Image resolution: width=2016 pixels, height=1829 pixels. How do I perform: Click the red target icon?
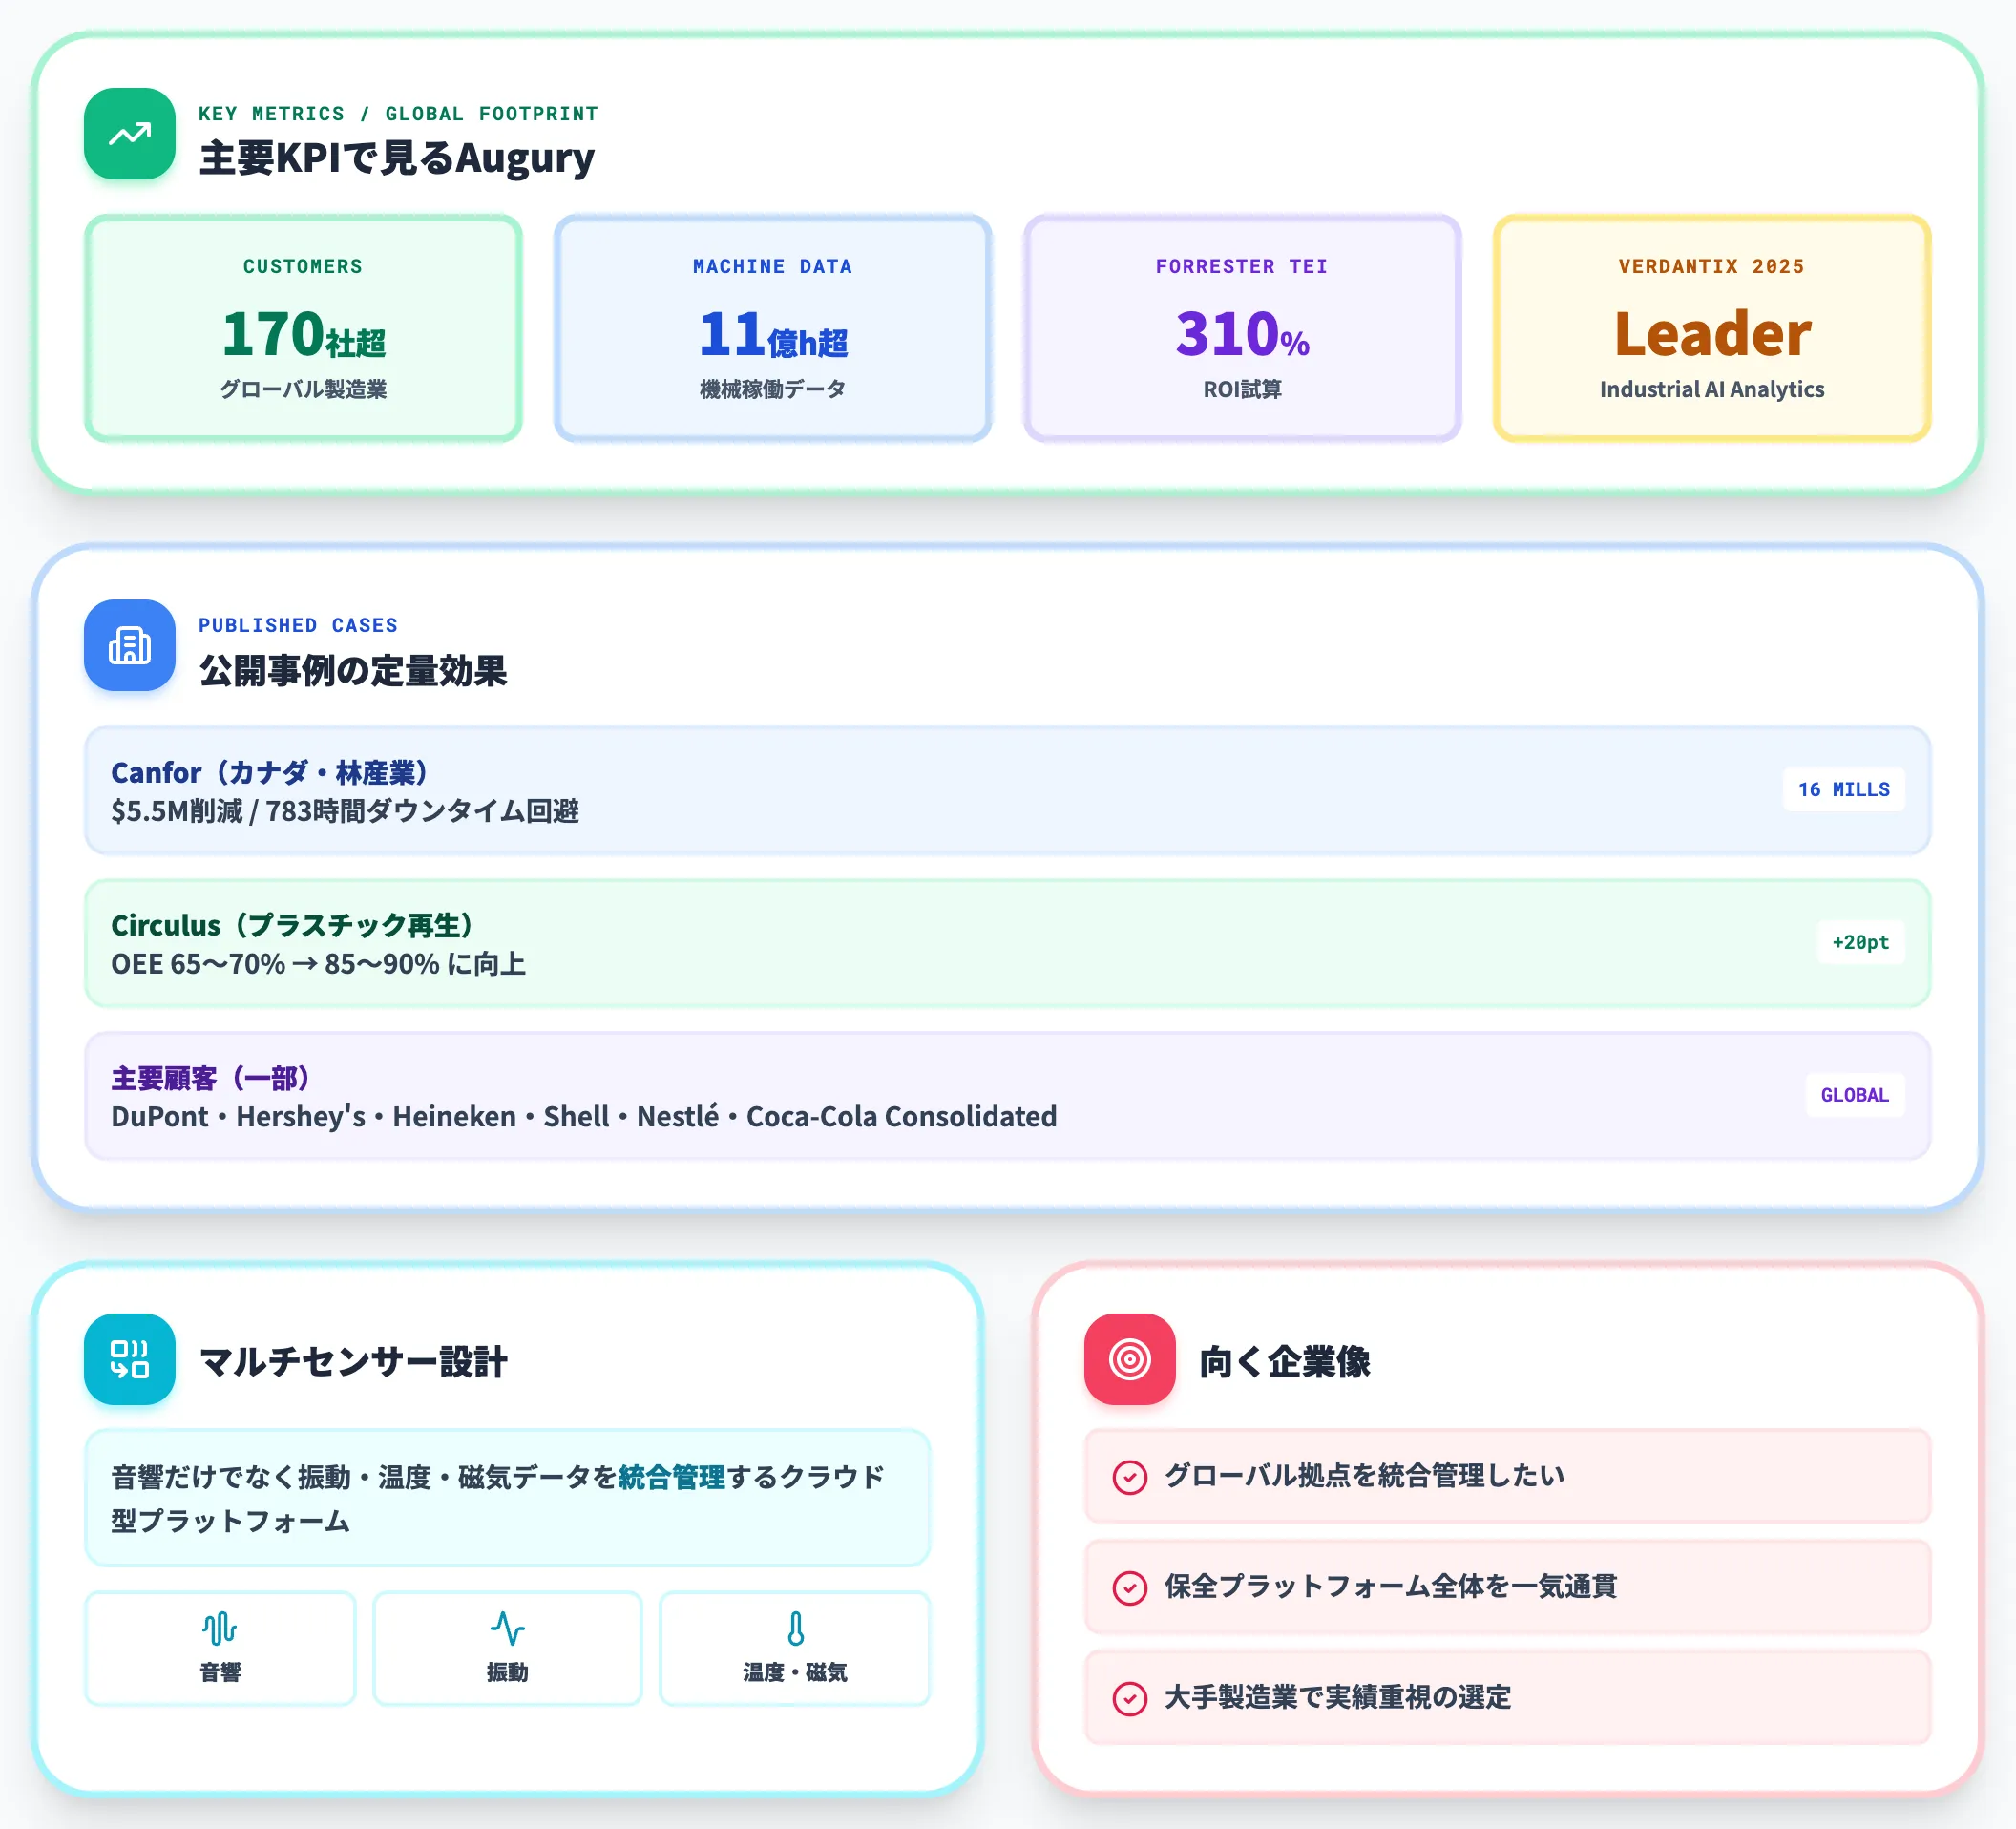[x=1130, y=1359]
